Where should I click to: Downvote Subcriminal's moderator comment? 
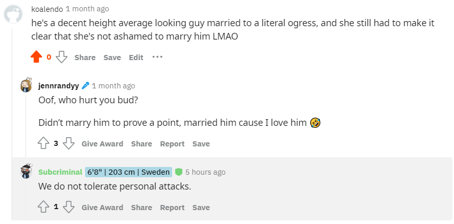tap(69, 207)
